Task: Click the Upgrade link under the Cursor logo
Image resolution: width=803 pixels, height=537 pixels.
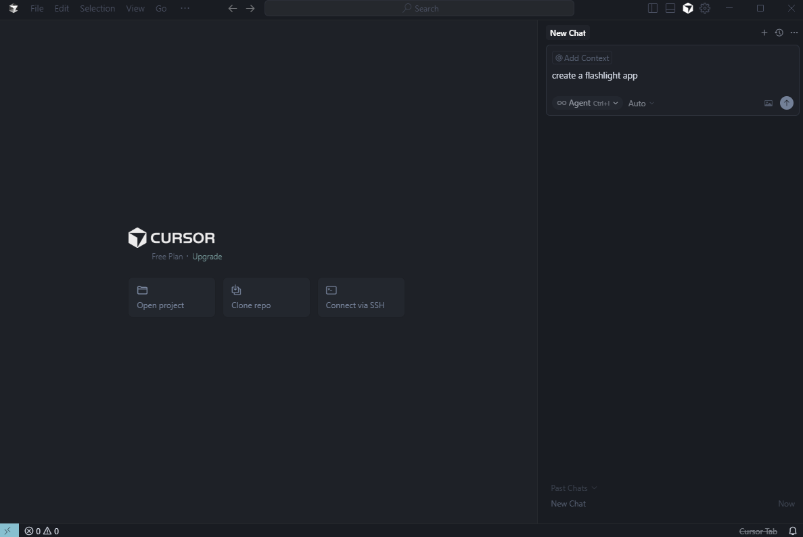Action: tap(207, 256)
